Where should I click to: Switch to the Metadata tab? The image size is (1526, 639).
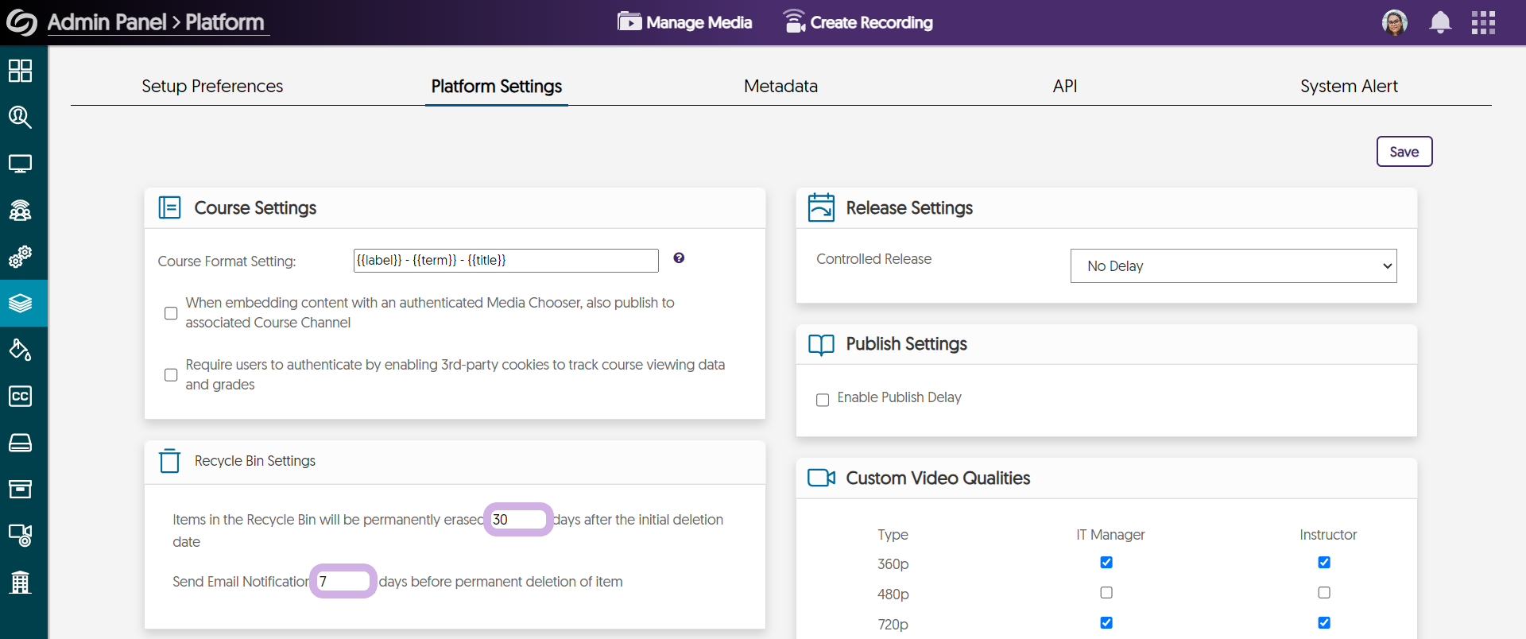tap(780, 86)
